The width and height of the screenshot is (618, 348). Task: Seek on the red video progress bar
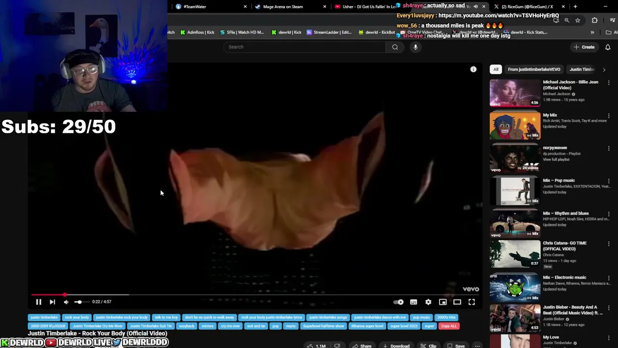tap(255, 294)
